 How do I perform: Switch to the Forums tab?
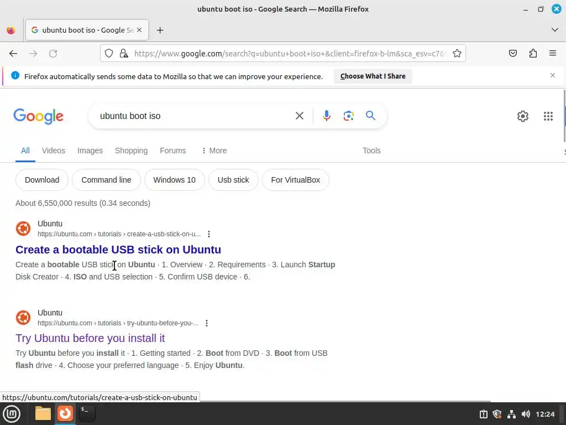click(x=173, y=151)
